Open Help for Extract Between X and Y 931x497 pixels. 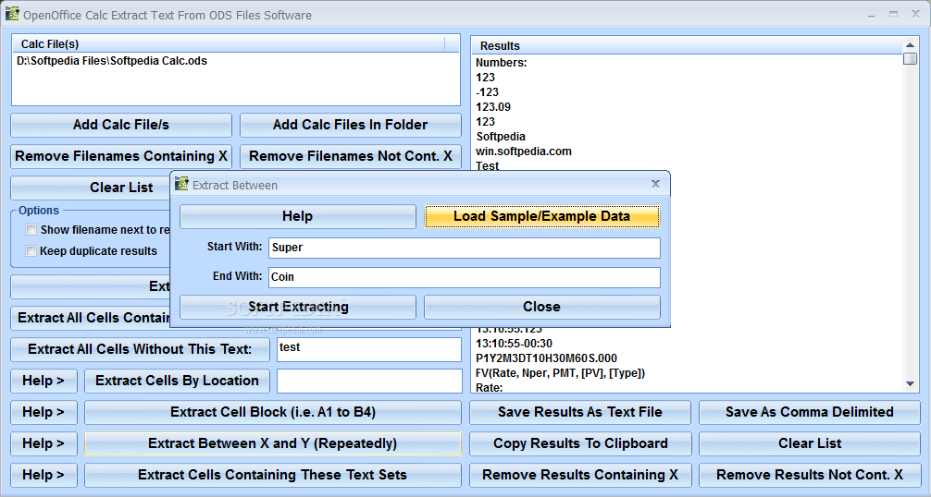pyautogui.click(x=43, y=443)
